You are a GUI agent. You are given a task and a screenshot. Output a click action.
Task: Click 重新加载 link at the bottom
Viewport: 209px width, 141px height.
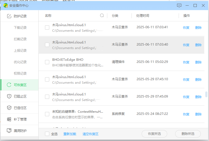click(70, 134)
